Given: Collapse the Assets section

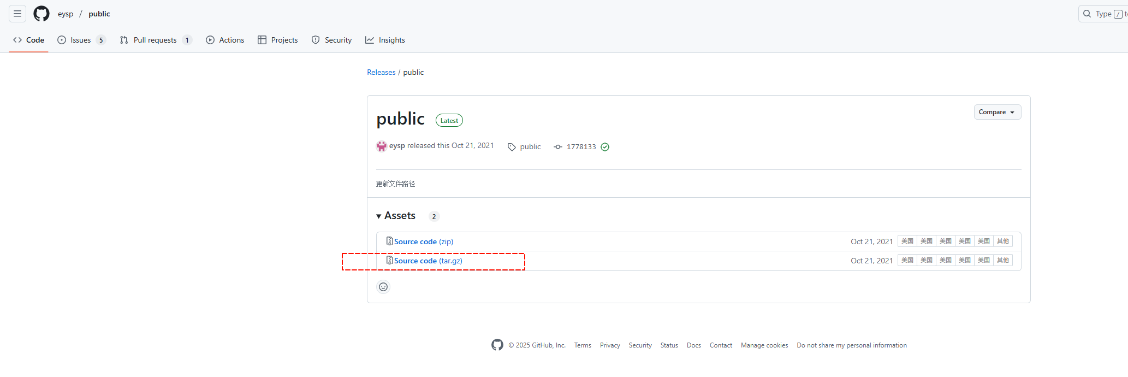Looking at the screenshot, I should coord(396,216).
